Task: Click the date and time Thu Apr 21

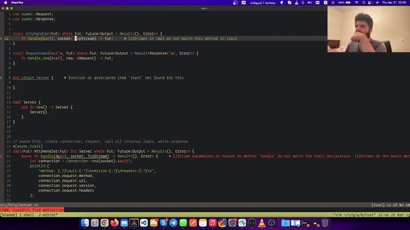Action: coord(395,3)
